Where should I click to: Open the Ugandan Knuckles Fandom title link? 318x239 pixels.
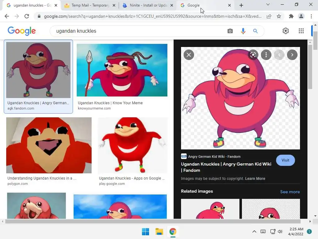point(226,167)
